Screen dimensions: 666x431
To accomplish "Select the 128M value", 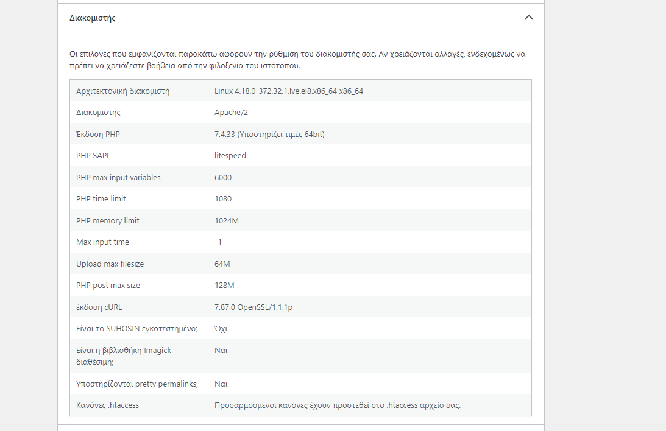I will click(x=224, y=285).
